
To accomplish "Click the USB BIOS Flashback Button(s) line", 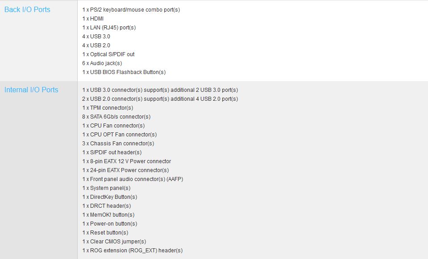I will click(x=124, y=72).
